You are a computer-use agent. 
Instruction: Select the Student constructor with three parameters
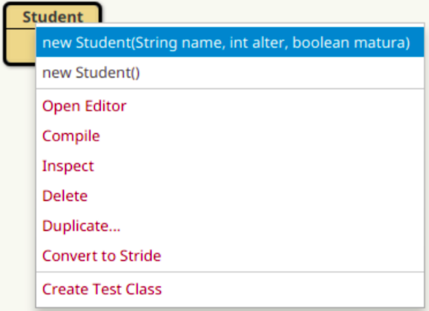click(226, 43)
